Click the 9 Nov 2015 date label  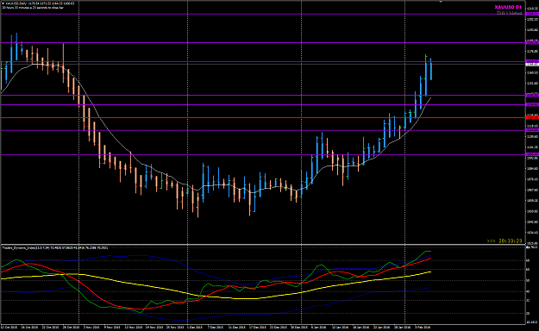(111, 328)
